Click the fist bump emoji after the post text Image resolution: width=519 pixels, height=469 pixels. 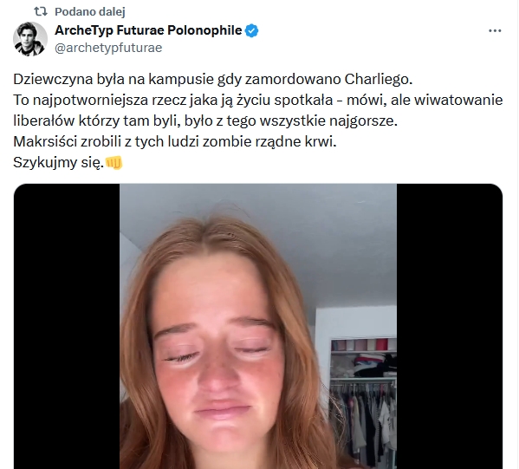114,163
